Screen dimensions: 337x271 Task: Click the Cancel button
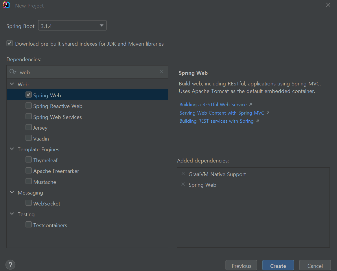315,266
